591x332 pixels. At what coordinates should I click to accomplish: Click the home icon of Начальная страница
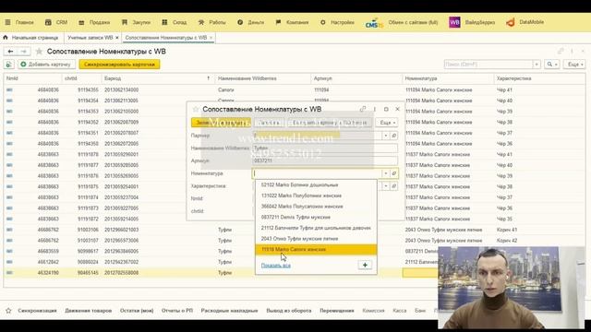(6, 38)
